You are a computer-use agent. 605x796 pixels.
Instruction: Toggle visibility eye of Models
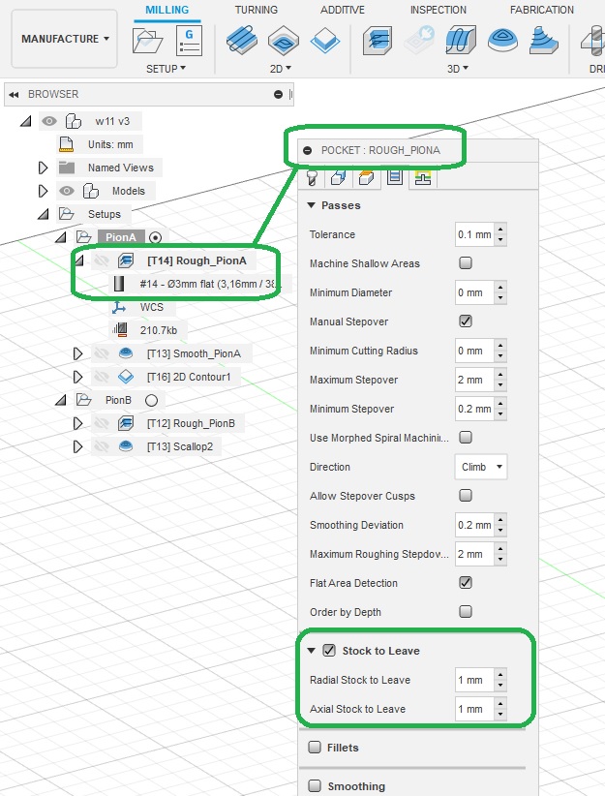point(67,191)
